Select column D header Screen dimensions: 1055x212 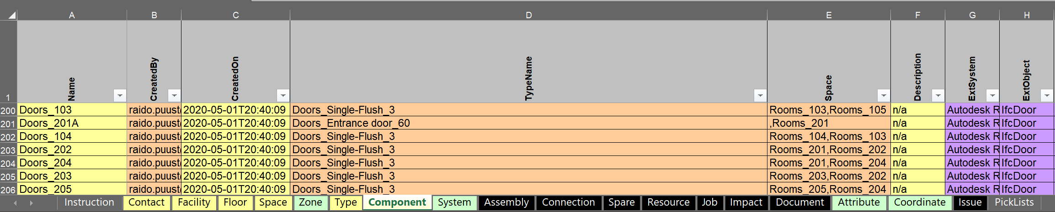528,15
